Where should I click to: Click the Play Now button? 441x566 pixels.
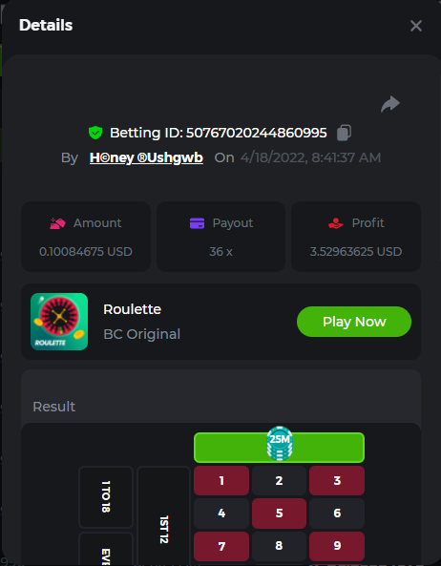tap(354, 322)
